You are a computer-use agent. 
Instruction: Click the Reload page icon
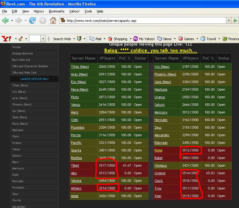click(x=32, y=21)
